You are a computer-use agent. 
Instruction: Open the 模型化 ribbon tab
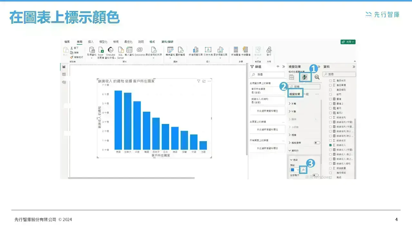tap(103, 42)
